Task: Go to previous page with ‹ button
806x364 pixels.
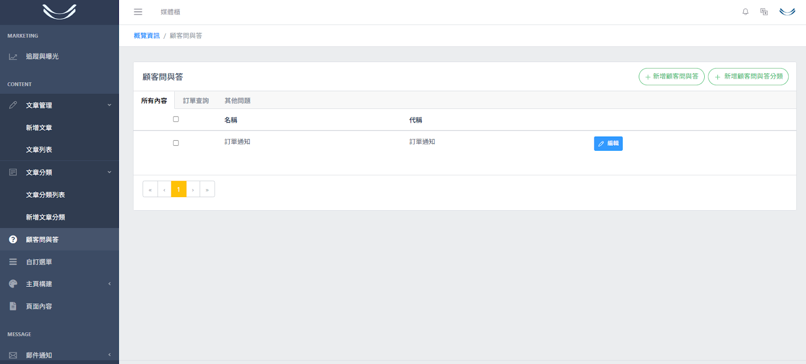Action: pos(164,189)
